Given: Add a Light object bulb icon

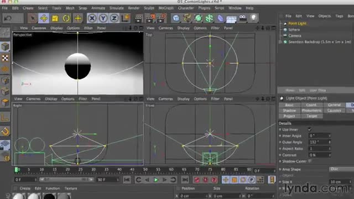Looking at the screenshot, I should (x=253, y=18).
